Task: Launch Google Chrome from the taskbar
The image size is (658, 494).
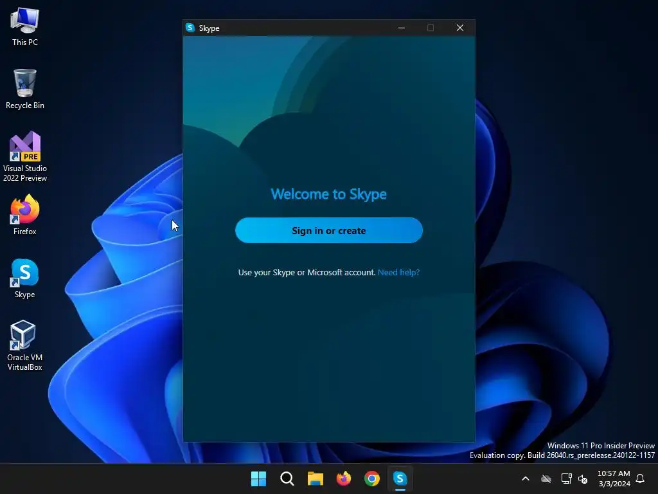Action: point(372,479)
